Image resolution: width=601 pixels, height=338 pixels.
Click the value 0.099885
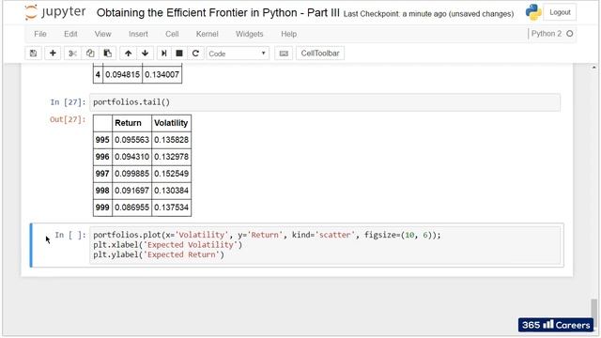coord(131,174)
